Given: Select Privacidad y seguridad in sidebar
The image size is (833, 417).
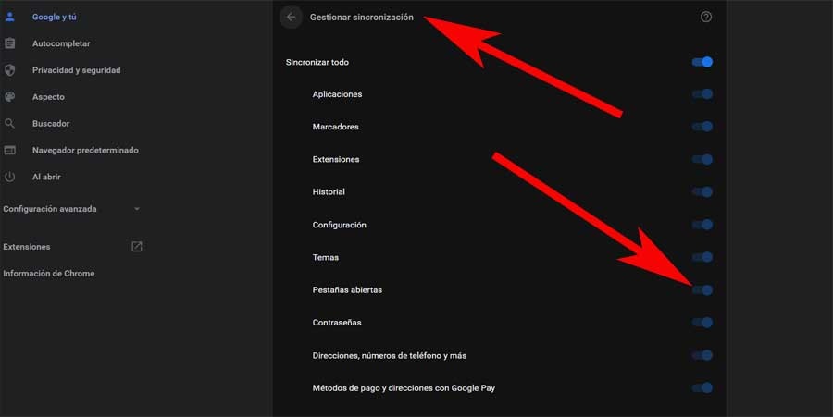Looking at the screenshot, I should 76,70.
